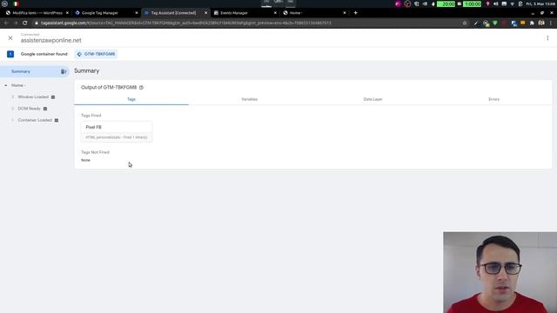Click the blue container count badge
The width and height of the screenshot is (557, 313).
tap(10, 54)
